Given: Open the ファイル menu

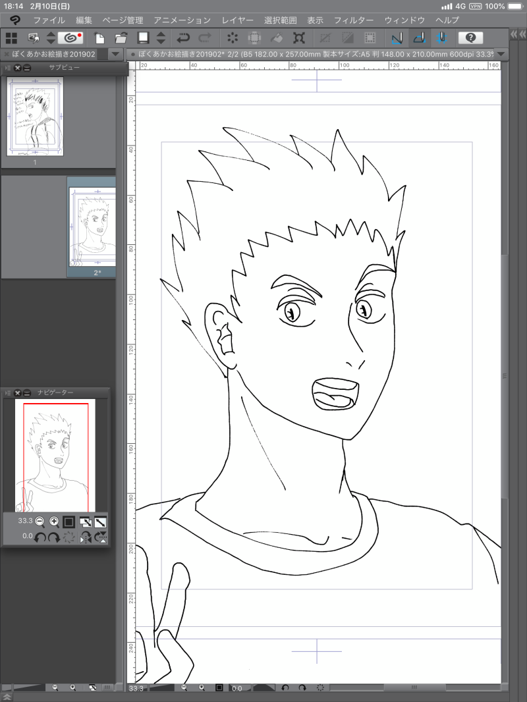Looking at the screenshot, I should [x=49, y=20].
